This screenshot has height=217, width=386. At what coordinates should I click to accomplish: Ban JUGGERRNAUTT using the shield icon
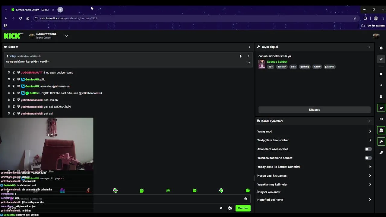18,73
